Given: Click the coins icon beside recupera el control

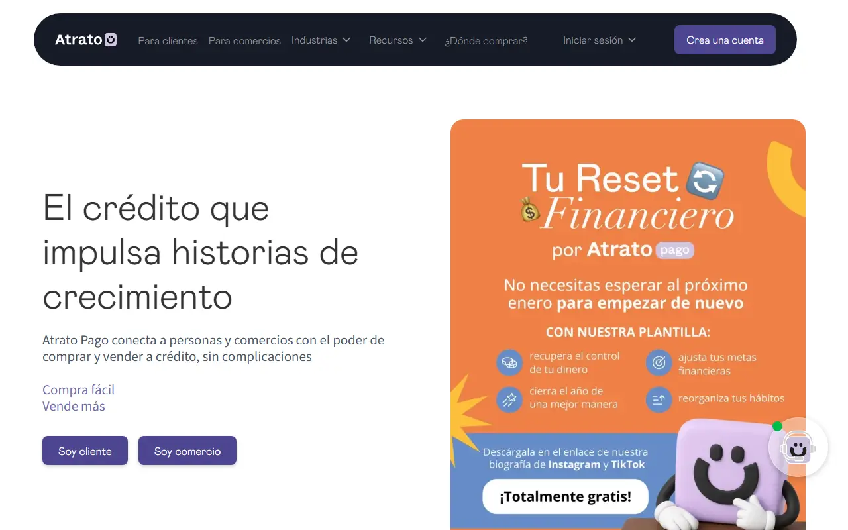Looking at the screenshot, I should point(509,362).
